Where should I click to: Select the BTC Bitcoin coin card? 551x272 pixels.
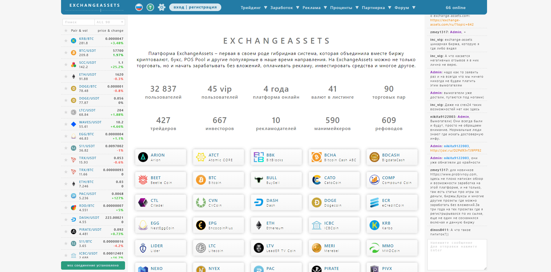tap(218, 179)
